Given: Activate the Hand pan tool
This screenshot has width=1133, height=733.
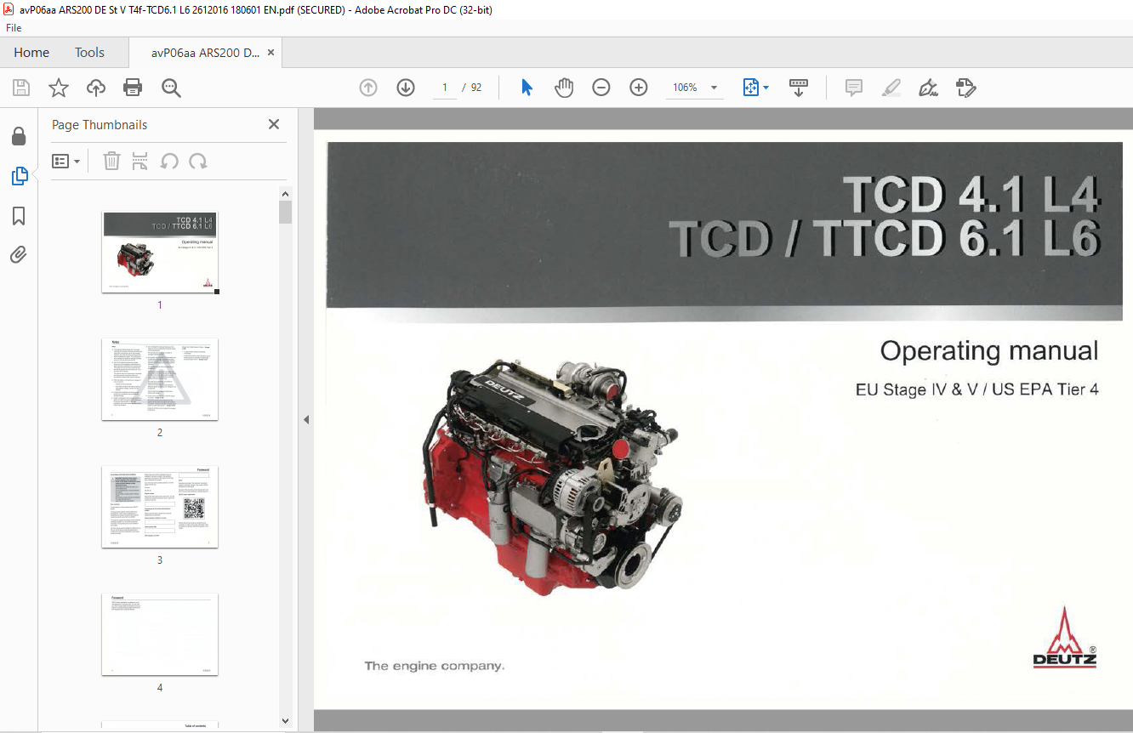Looking at the screenshot, I should pos(564,88).
